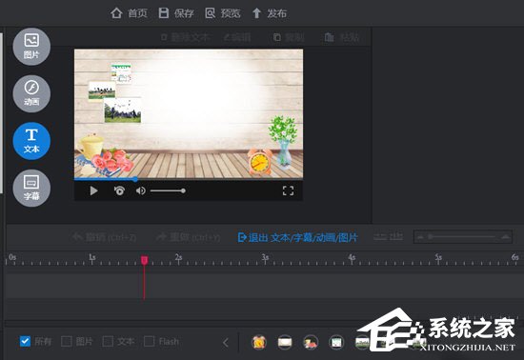The width and height of the screenshot is (524, 360).
Task: Uncheck the 所有 filter checkbox
Action: pos(25,341)
